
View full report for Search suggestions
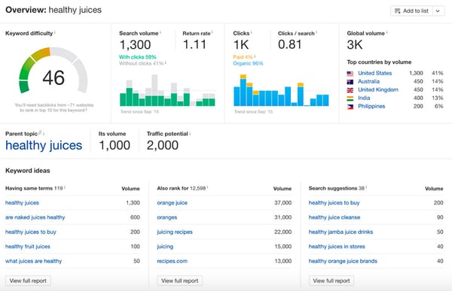tap(331, 280)
